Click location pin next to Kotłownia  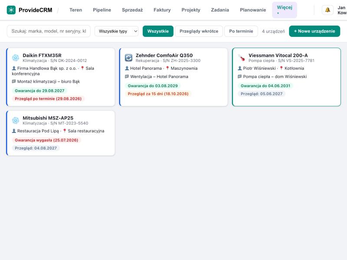pyautogui.click(x=281, y=68)
